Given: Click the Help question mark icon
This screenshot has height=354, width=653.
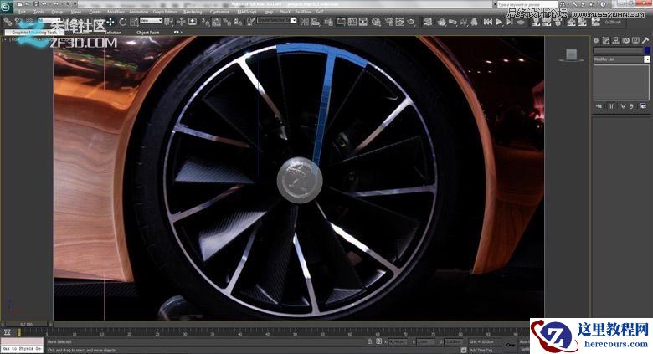Looking at the screenshot, I should pyautogui.click(x=603, y=4).
